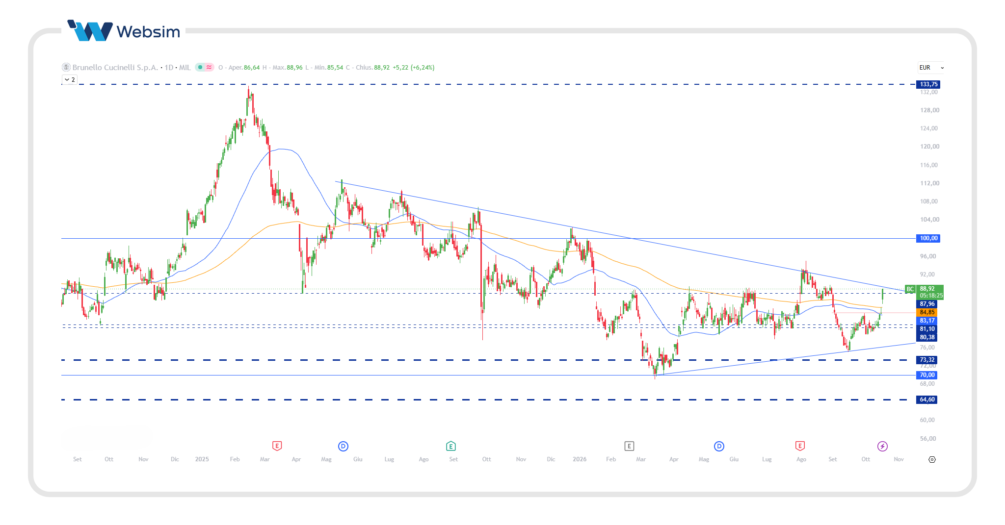1005x525 pixels.
Task: Click the 70,00 horizontal line label
Action: click(x=927, y=375)
